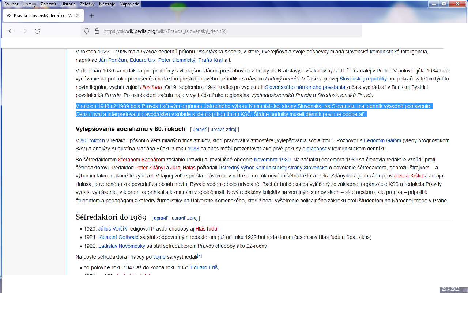Image resolution: width=468 pixels, height=311 pixels.
Task: Open the Úpravy menu
Action: (30, 4)
